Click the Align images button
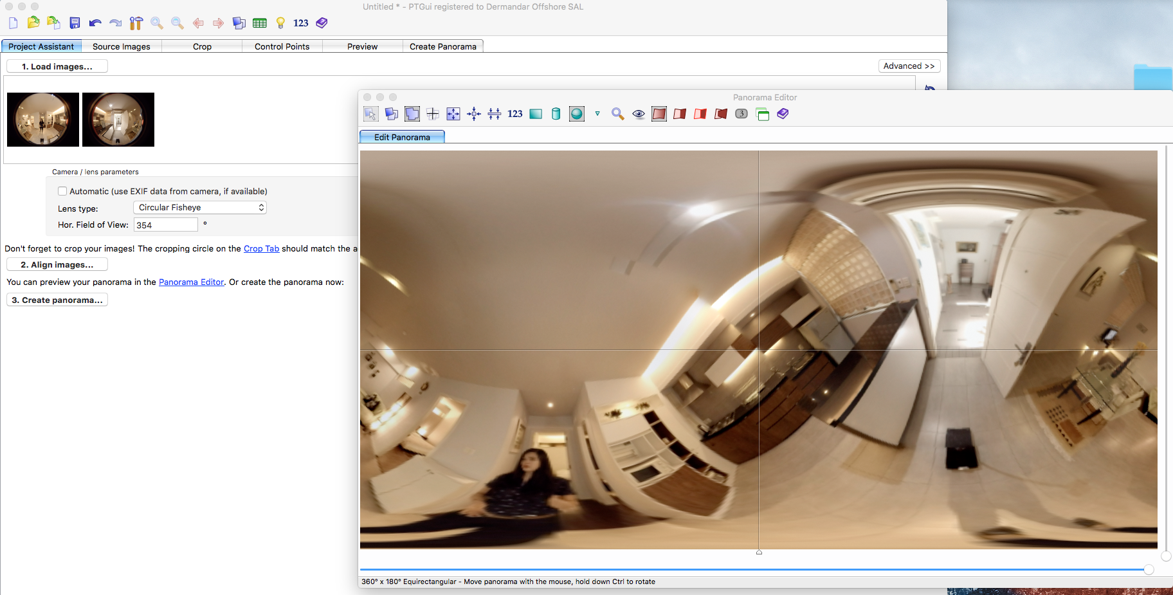The width and height of the screenshot is (1173, 595). [57, 264]
